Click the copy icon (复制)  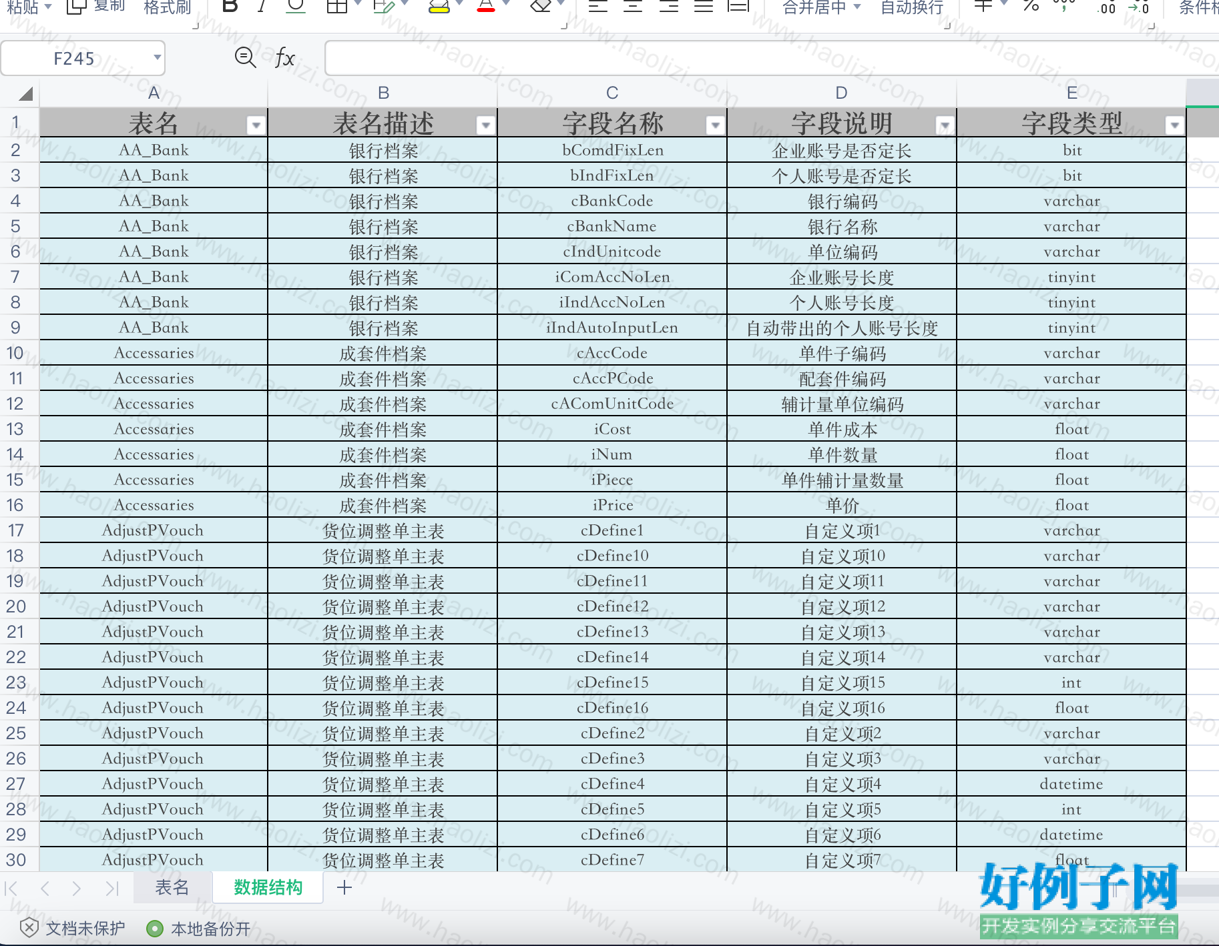click(76, 7)
